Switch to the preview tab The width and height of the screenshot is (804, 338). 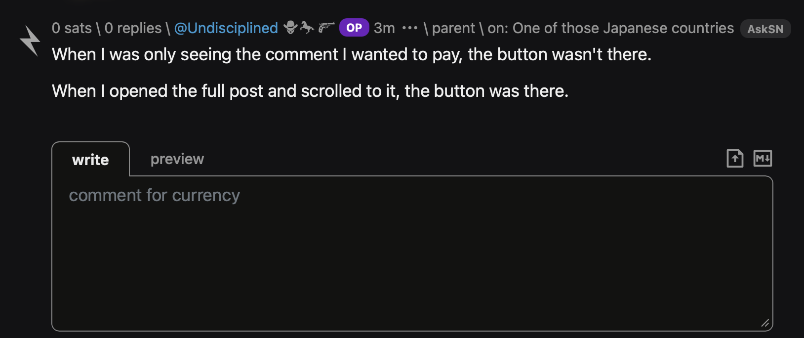coord(177,159)
